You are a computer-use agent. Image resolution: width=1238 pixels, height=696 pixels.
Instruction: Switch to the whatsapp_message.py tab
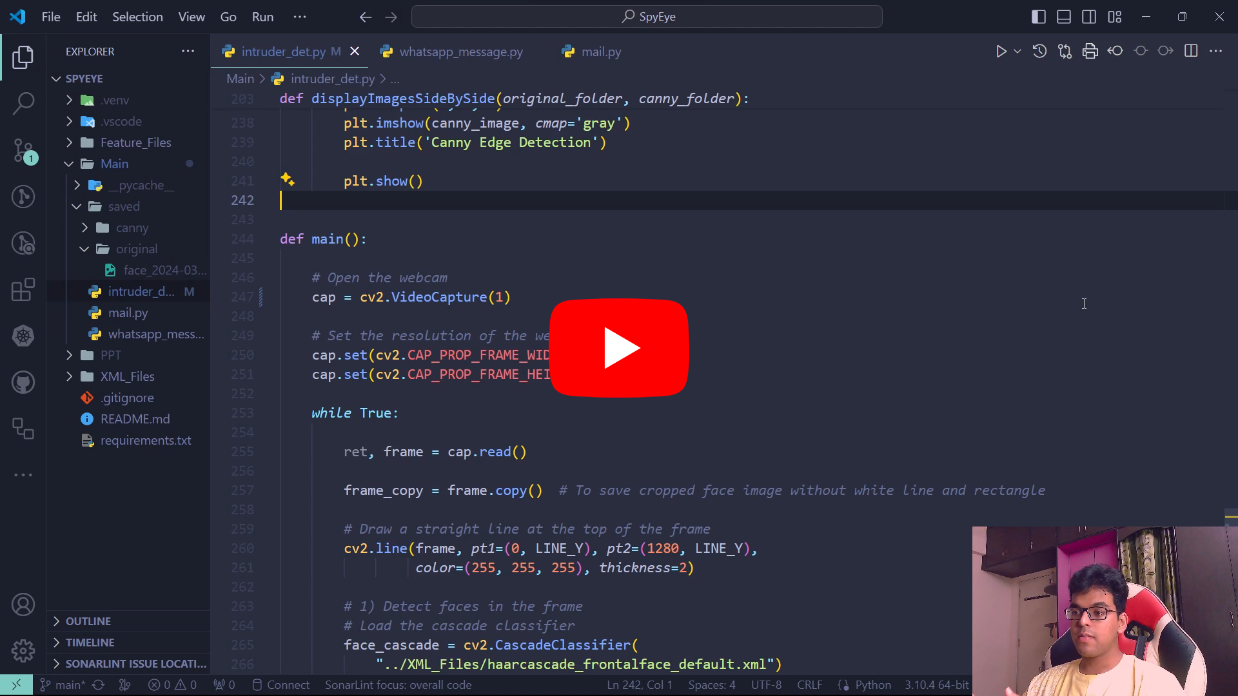(x=460, y=52)
